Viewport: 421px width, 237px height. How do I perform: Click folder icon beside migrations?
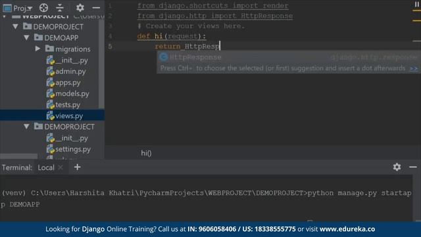pos(49,48)
